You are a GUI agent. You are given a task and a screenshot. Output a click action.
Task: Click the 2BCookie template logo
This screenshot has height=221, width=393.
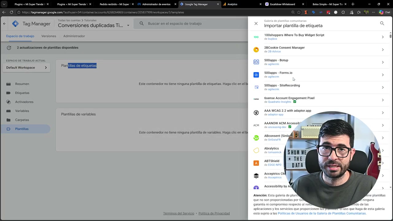(x=256, y=49)
